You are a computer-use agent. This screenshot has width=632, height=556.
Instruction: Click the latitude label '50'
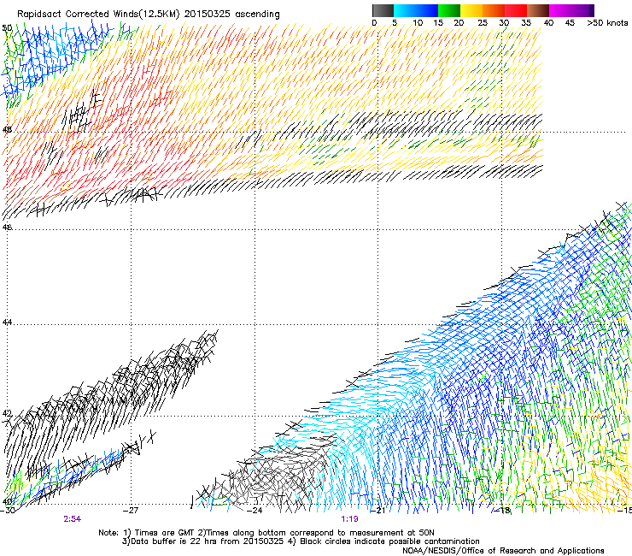pos(7,28)
